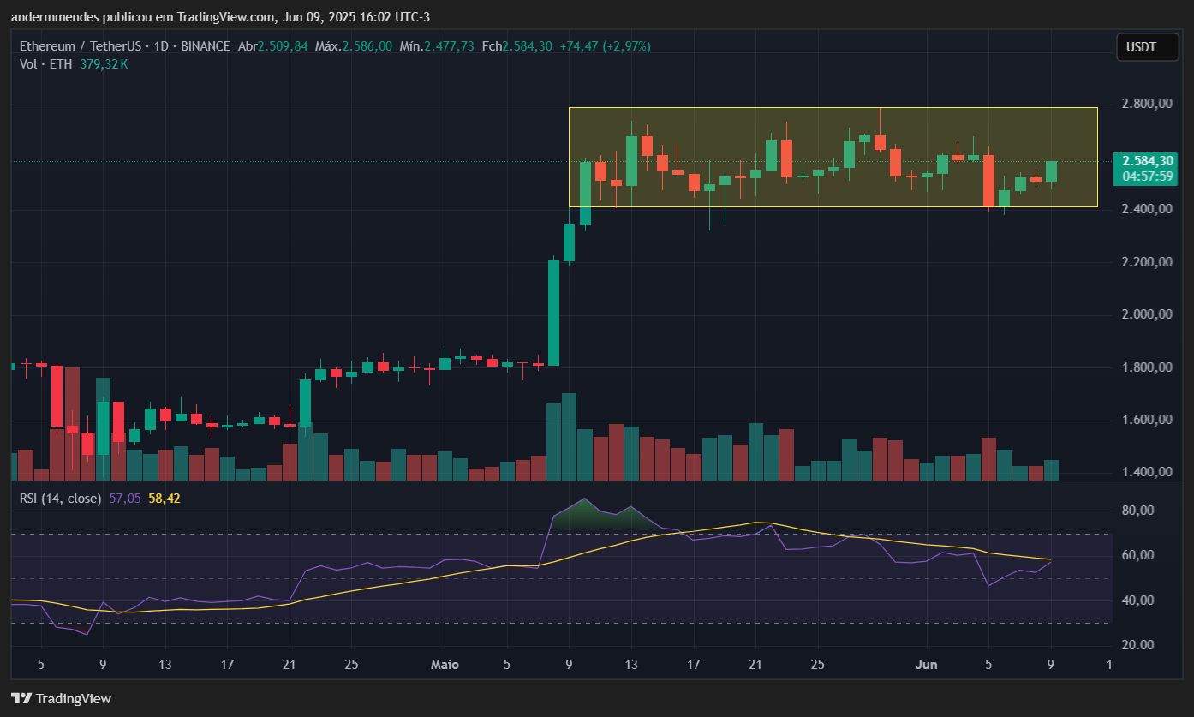
Task: Select the RSI (14, close) indicator label
Action: (61, 498)
